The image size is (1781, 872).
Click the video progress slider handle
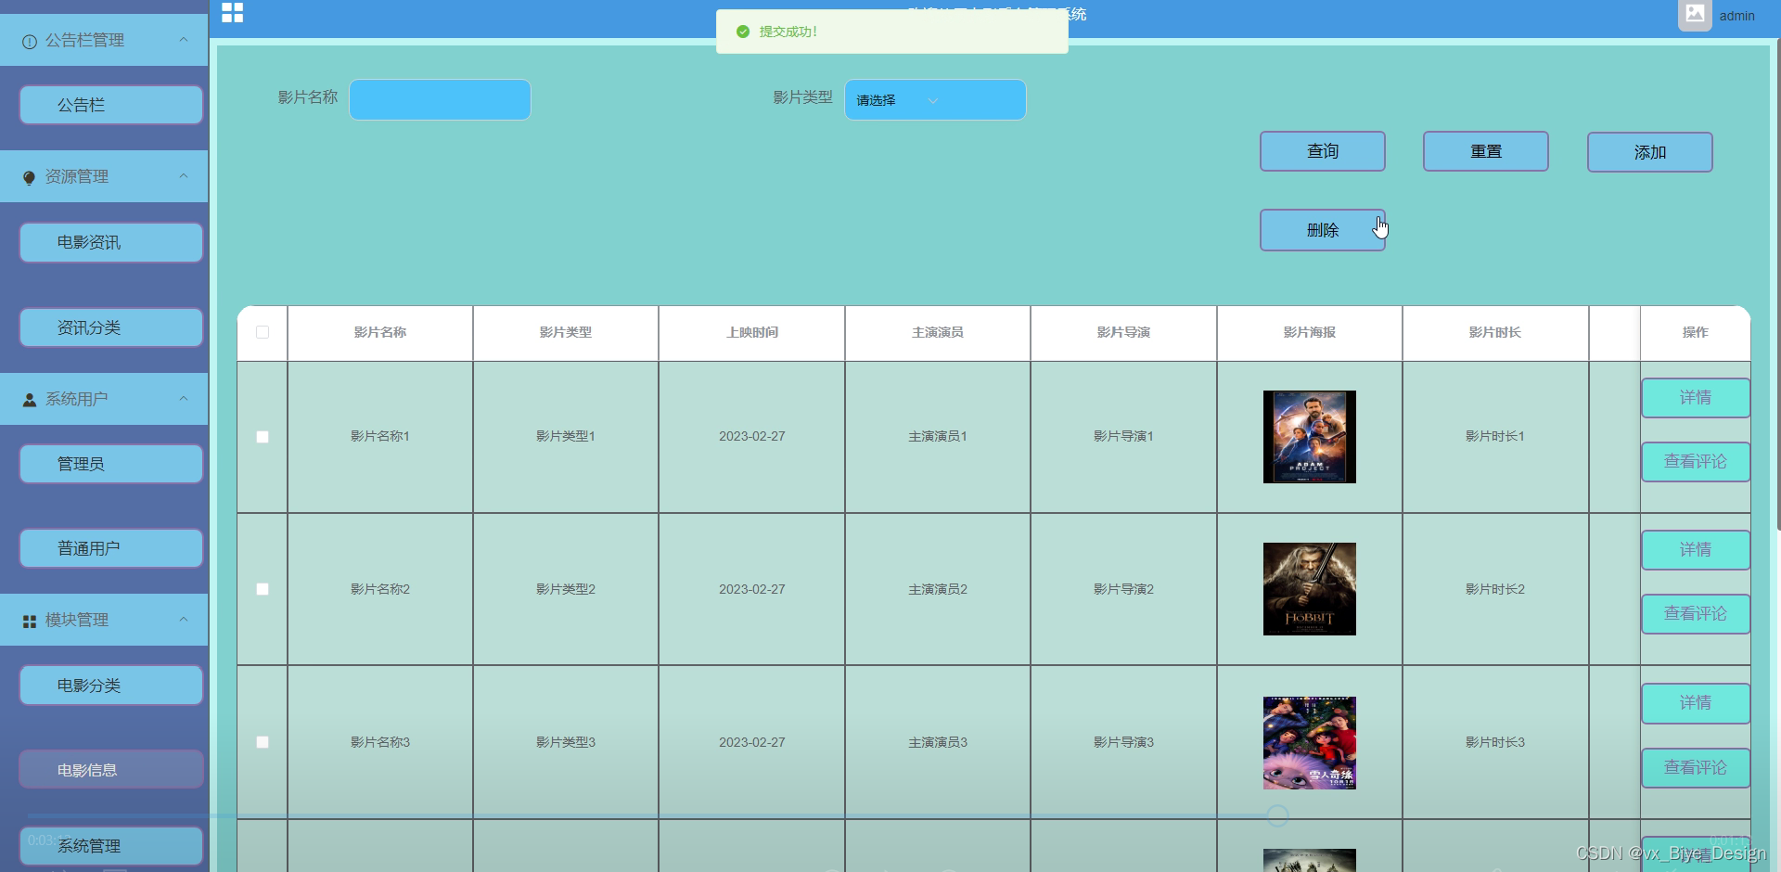(1277, 815)
